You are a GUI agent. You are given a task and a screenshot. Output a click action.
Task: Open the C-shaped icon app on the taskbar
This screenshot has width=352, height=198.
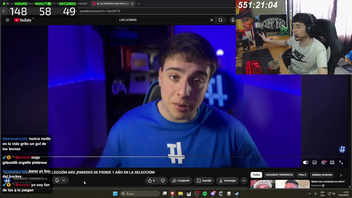point(221,194)
